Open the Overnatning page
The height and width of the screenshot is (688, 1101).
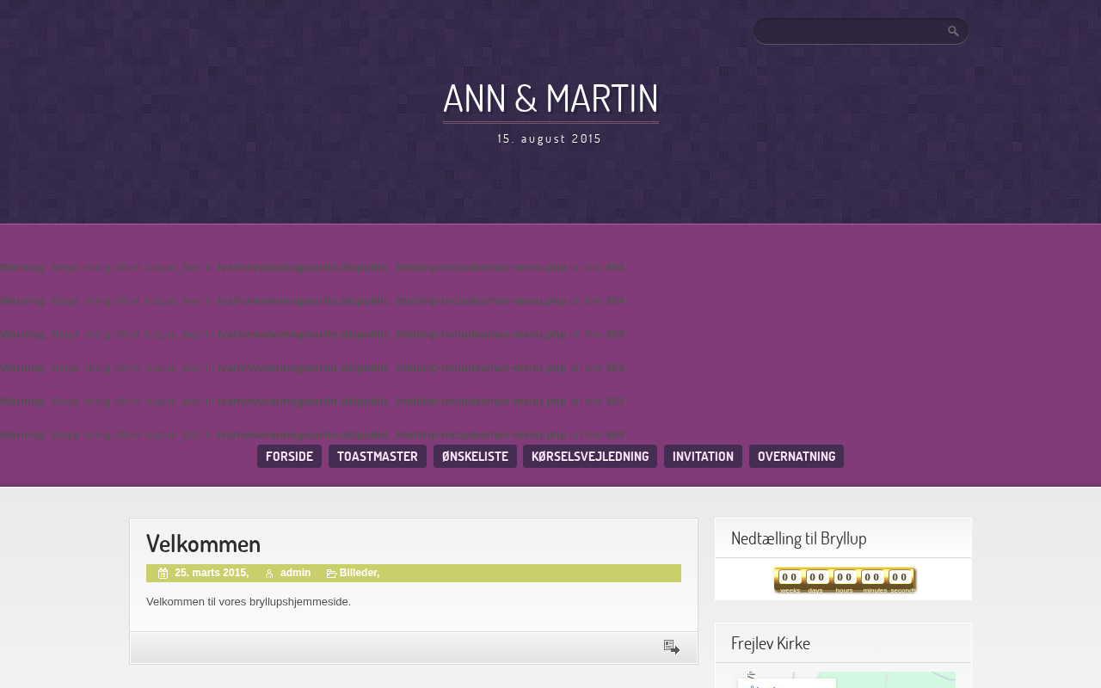[x=797, y=456]
